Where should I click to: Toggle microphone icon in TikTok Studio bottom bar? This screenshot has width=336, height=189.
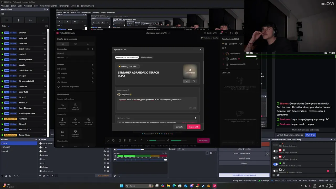[168, 140]
